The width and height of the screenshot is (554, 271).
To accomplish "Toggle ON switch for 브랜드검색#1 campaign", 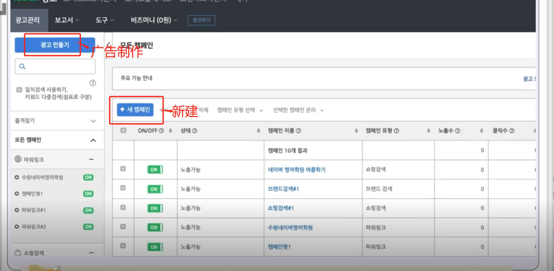I will (x=155, y=189).
